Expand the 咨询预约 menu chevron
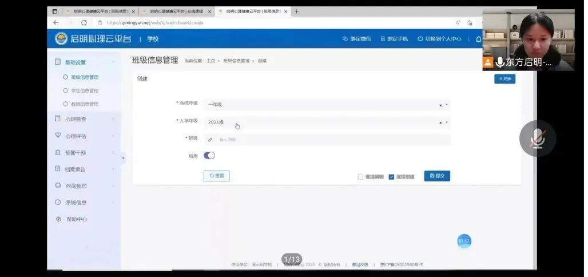588x277 pixels. [113, 186]
